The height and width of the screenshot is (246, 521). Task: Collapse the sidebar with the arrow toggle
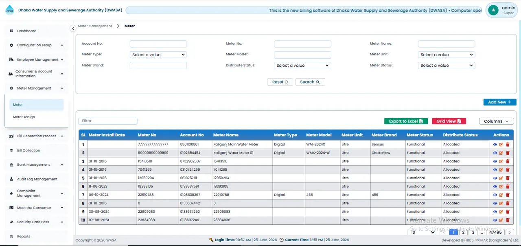pos(73,29)
